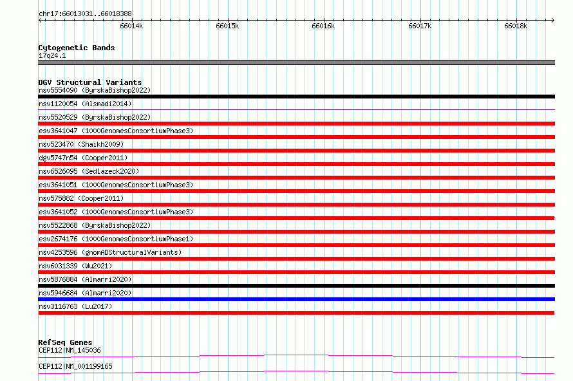Click the 66016k ruler position
Screen dimensions: 573x381
pos(323,26)
